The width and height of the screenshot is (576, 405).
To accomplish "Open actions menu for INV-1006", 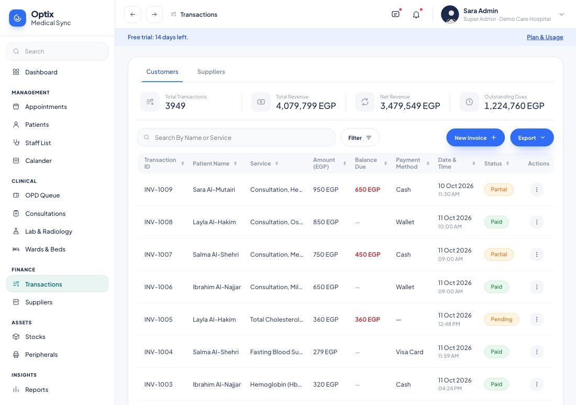I will tap(537, 287).
